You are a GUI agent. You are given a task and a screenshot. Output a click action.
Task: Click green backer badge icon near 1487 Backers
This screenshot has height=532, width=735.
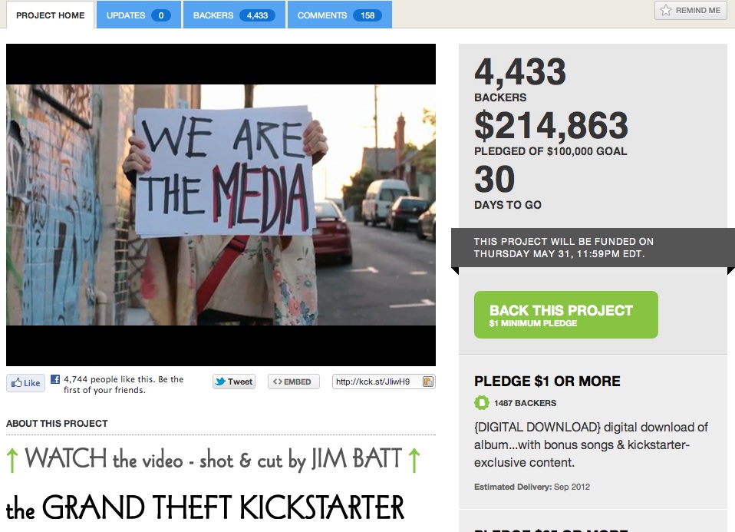[x=481, y=403]
